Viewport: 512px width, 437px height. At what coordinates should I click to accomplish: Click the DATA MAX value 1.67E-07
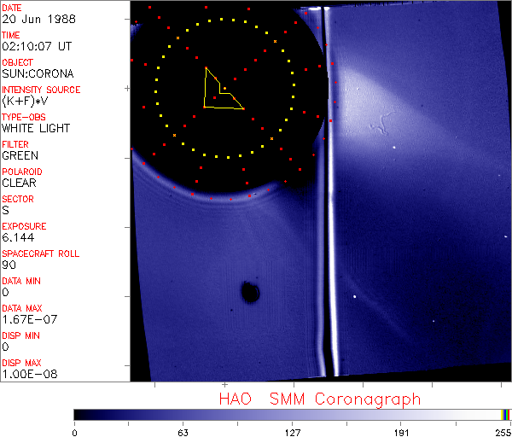[29, 319]
